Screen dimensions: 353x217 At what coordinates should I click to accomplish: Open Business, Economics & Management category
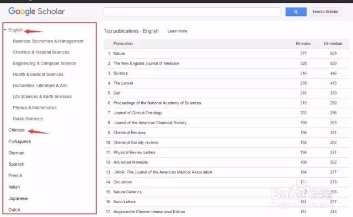tap(48, 41)
